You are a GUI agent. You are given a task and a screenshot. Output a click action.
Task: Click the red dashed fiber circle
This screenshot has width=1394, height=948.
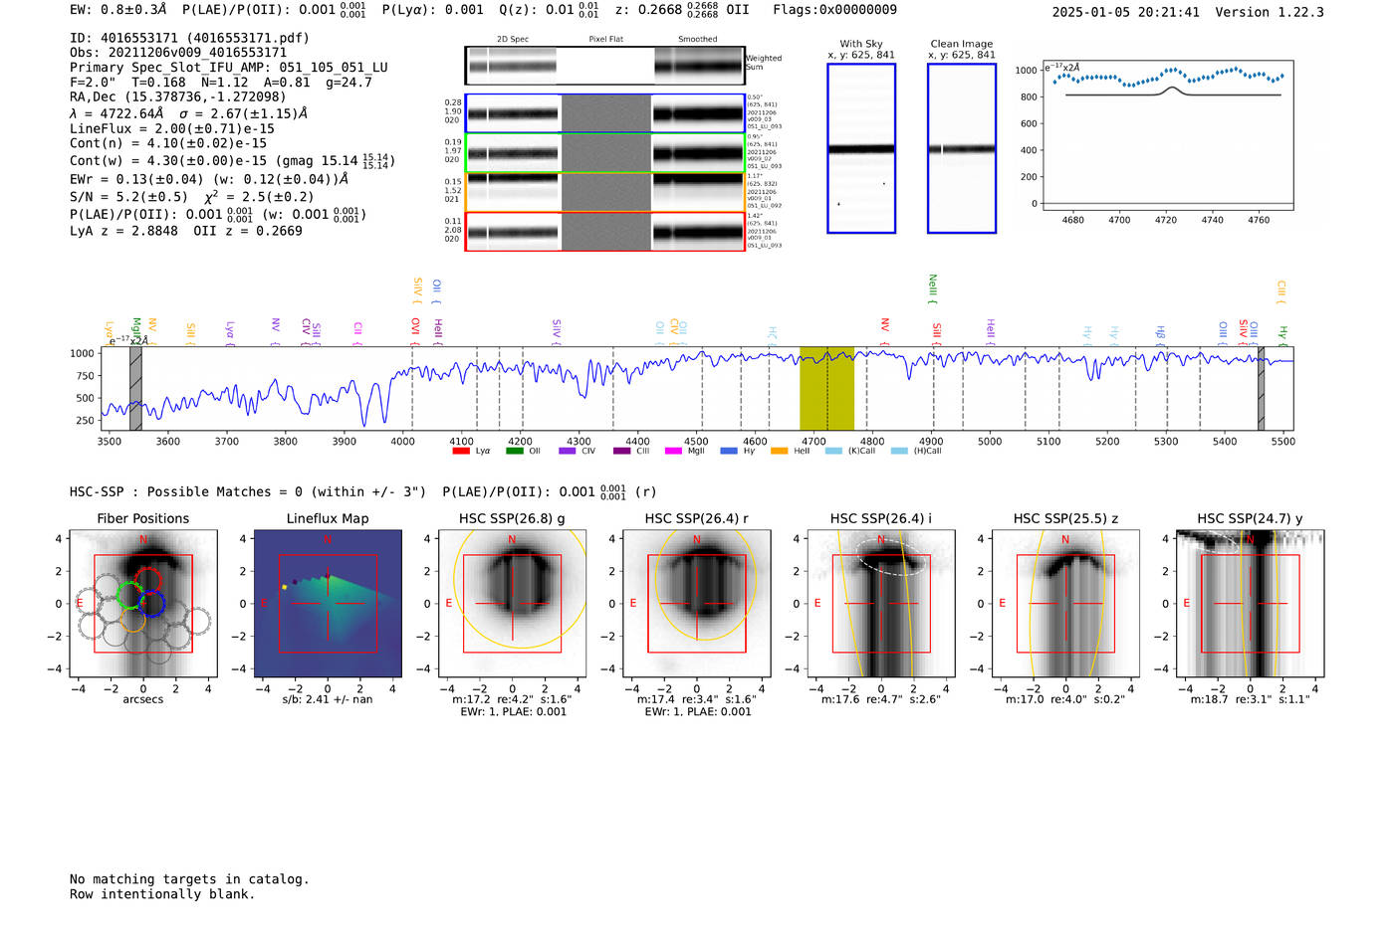coord(147,580)
